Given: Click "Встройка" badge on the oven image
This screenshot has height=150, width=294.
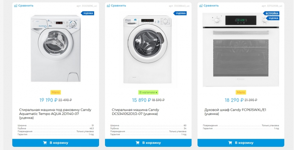Looking at the screenshot, I should [272, 13].
